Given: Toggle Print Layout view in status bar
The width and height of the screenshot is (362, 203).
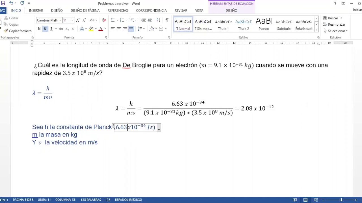Looking at the screenshot, I should coord(305,200).
